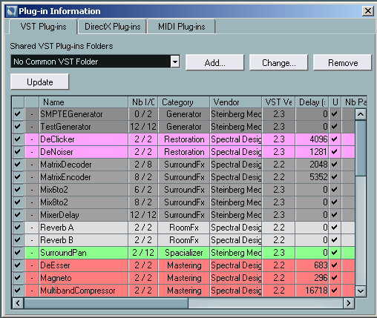Uncheck the DeNoiser enable checkbox
This screenshot has width=377, height=318.
tap(18, 152)
